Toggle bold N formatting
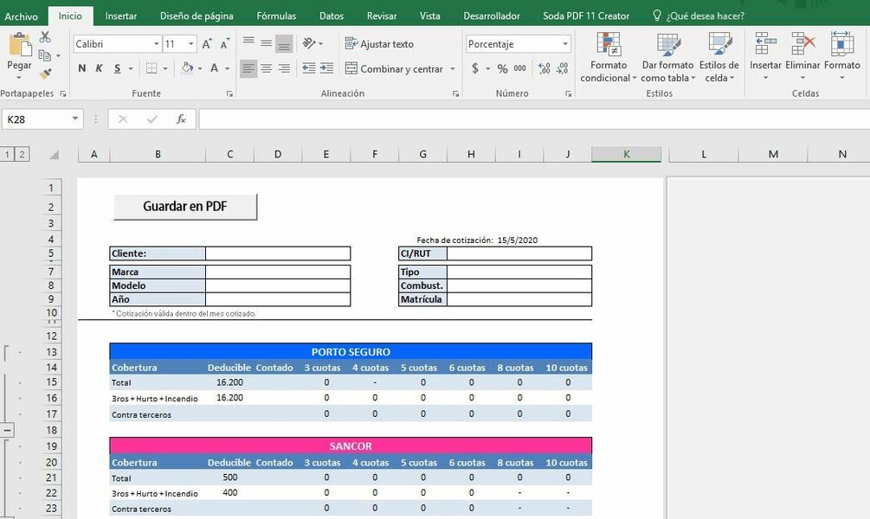Screen dimensions: 870x519 82,68
